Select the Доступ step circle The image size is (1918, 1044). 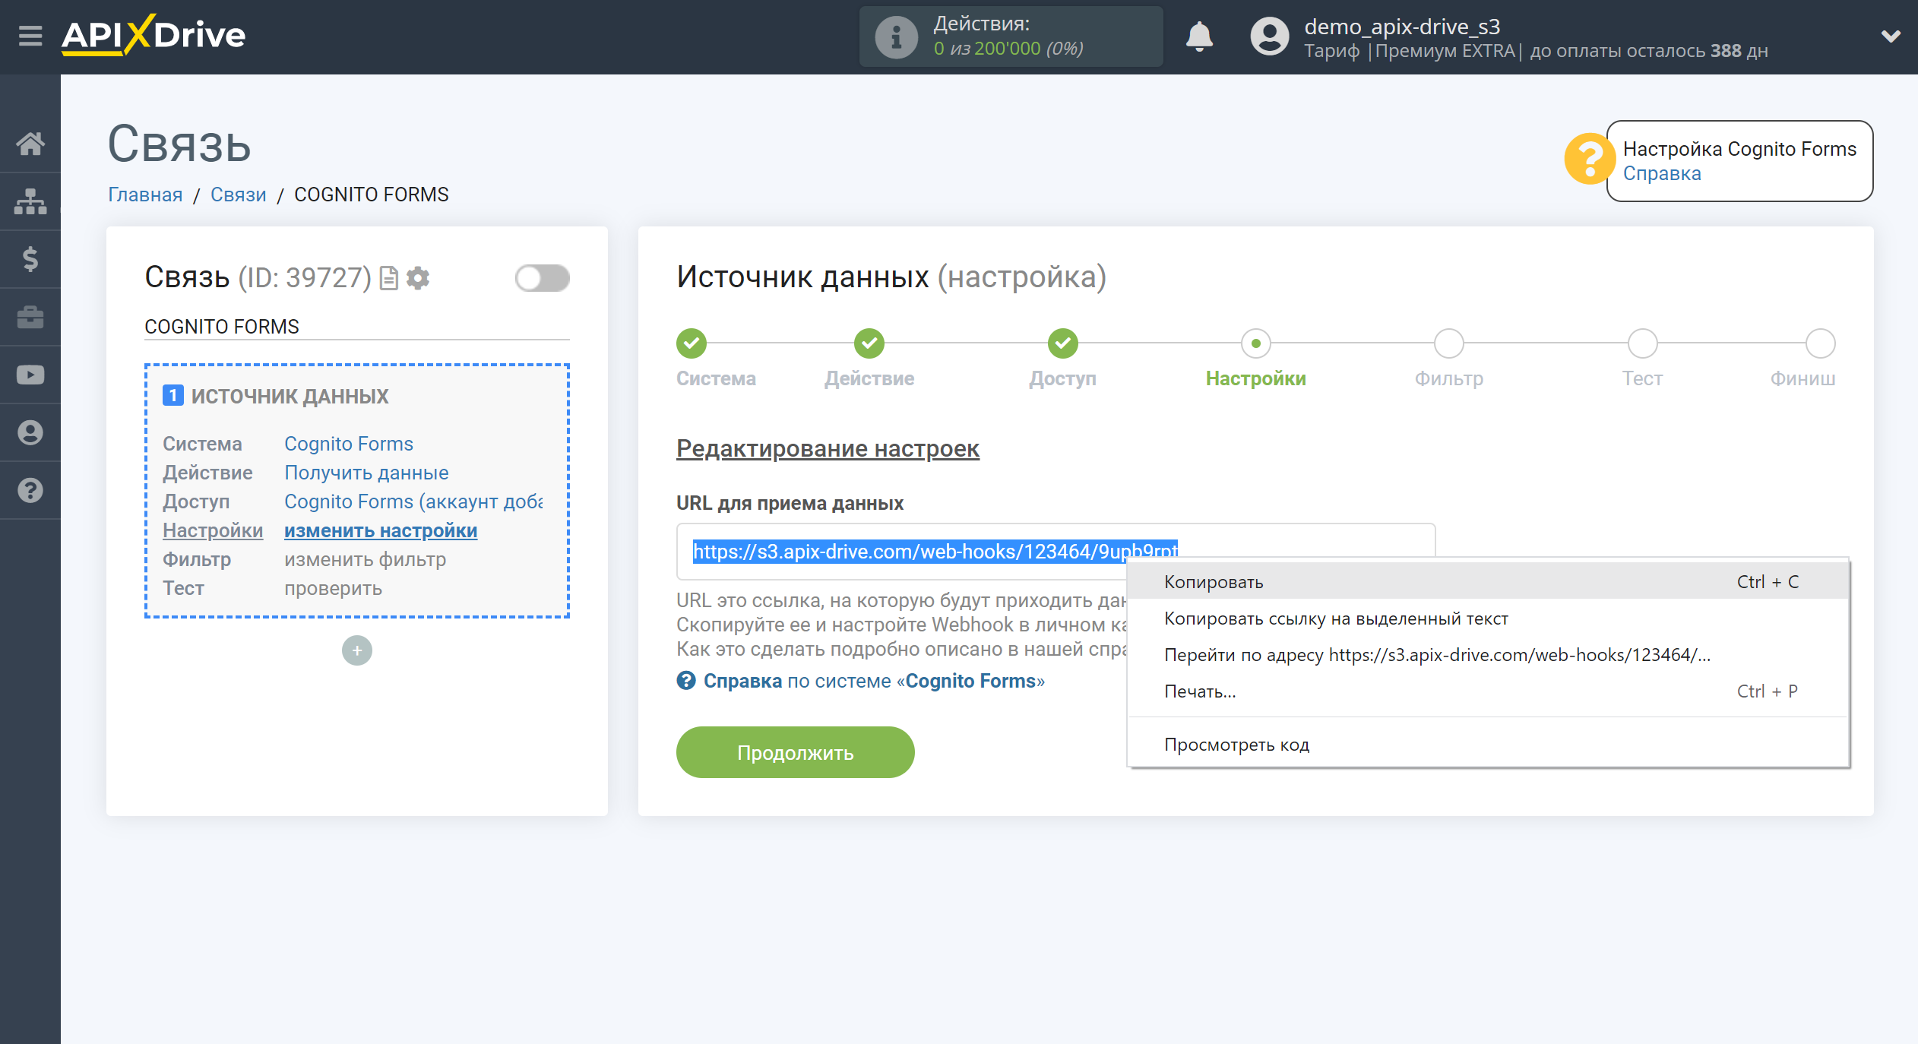coord(1063,343)
